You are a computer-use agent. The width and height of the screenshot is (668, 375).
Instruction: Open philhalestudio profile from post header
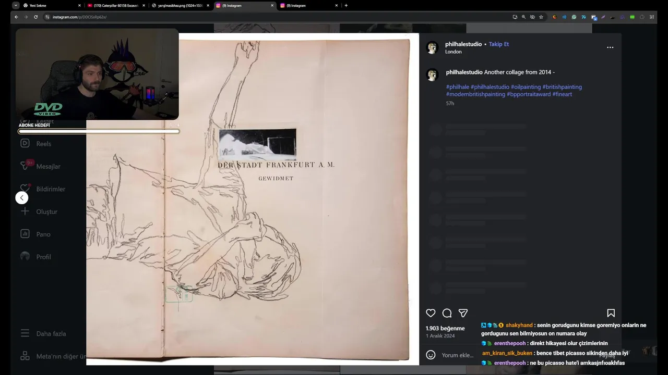(463, 44)
